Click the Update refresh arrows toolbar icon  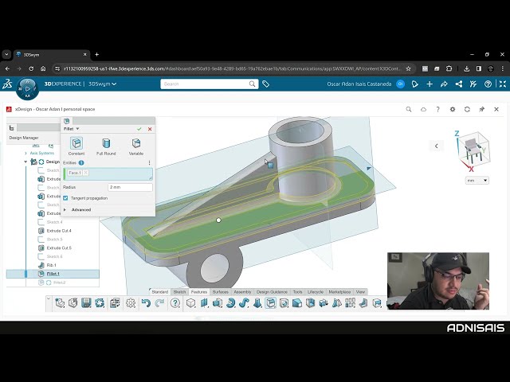click(x=100, y=303)
